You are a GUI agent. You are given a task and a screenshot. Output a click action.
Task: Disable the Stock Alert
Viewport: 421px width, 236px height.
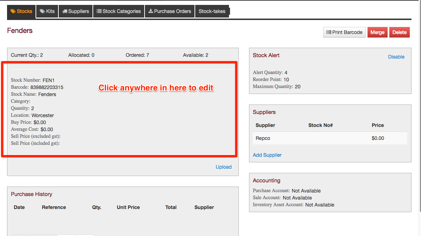pos(396,57)
